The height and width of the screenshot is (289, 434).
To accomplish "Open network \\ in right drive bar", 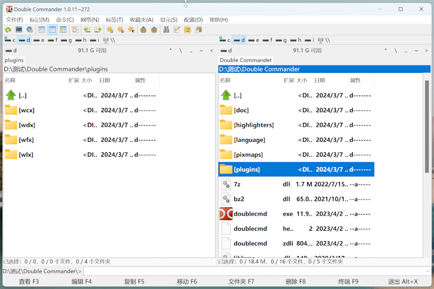I will pos(324,40).
